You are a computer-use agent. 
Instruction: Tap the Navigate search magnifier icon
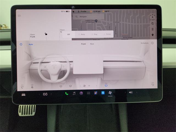76,16
